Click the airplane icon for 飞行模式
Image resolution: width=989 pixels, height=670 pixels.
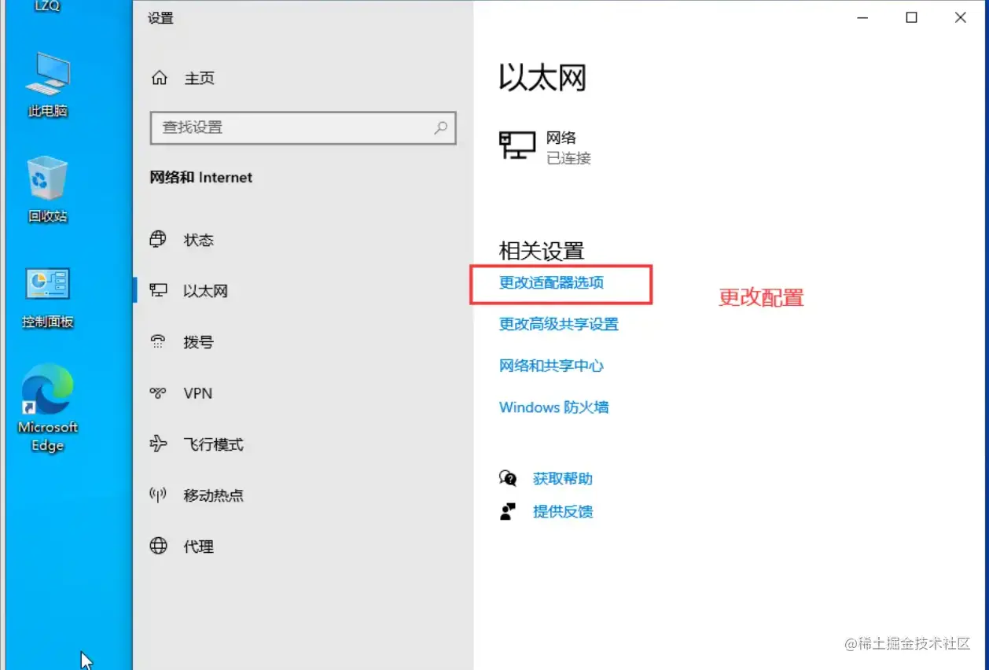pyautogui.click(x=158, y=444)
